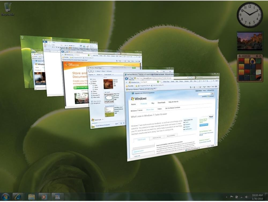Click the Get the Release Candidate link
Image resolution: width=268 pixels, height=202 pixels.
point(173,108)
